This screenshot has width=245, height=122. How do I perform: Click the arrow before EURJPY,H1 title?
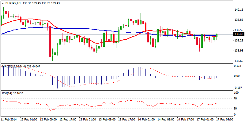point(3,3)
